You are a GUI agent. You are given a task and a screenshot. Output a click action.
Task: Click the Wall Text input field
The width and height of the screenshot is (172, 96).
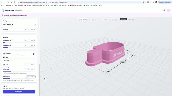click(x=19, y=60)
